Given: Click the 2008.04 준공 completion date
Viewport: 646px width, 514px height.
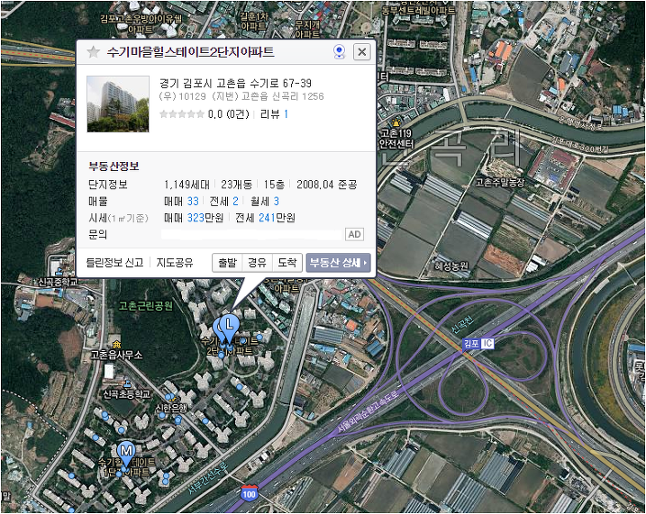Looking at the screenshot, I should tap(327, 185).
